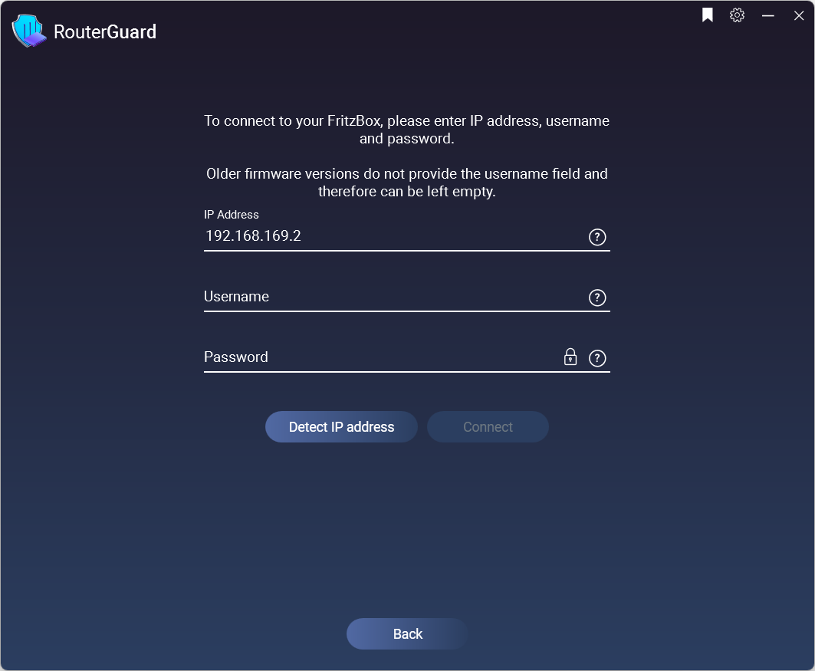Screen dimensions: 815x671
Task: Go back using the Back button
Action: click(x=408, y=633)
